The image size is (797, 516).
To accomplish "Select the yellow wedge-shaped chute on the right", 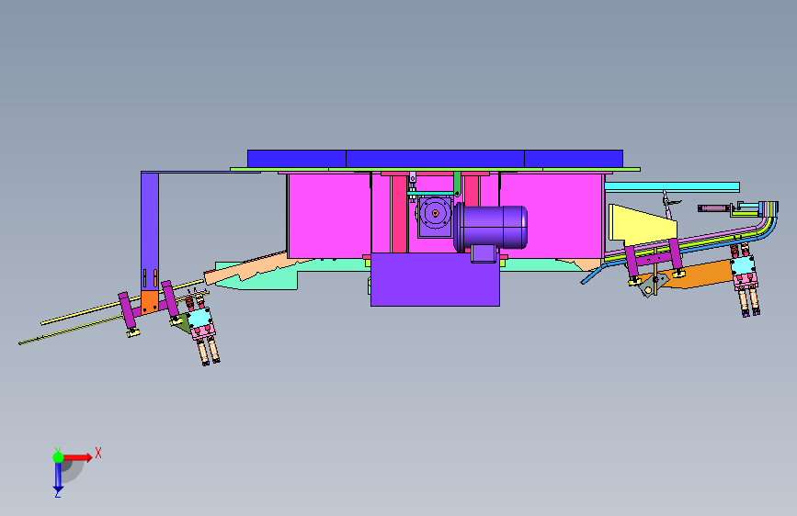I will tap(642, 223).
